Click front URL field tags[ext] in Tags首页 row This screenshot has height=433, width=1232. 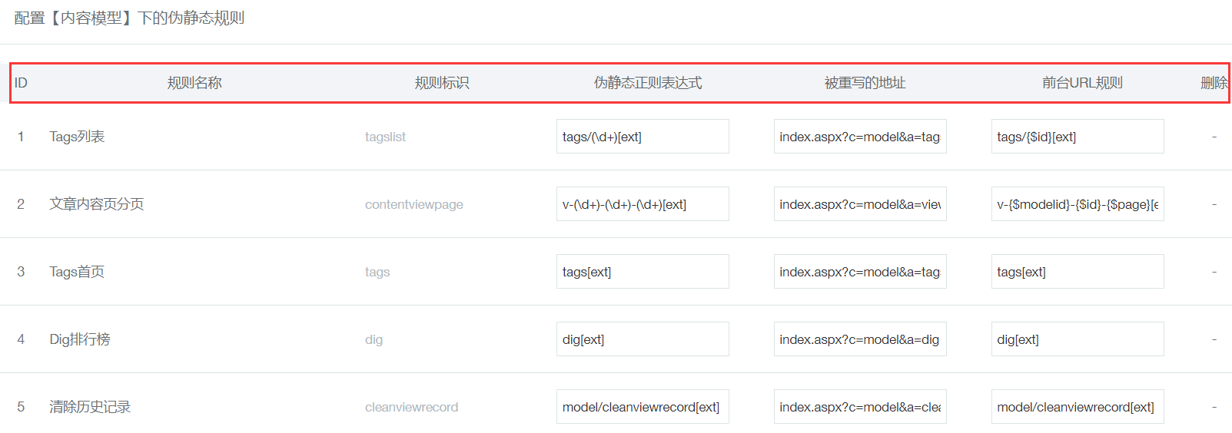point(1078,272)
